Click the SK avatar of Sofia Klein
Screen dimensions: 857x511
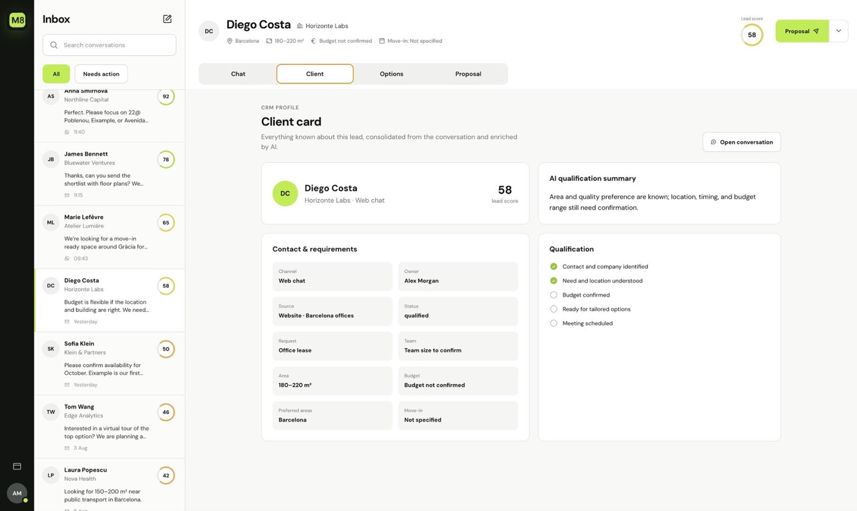point(51,349)
